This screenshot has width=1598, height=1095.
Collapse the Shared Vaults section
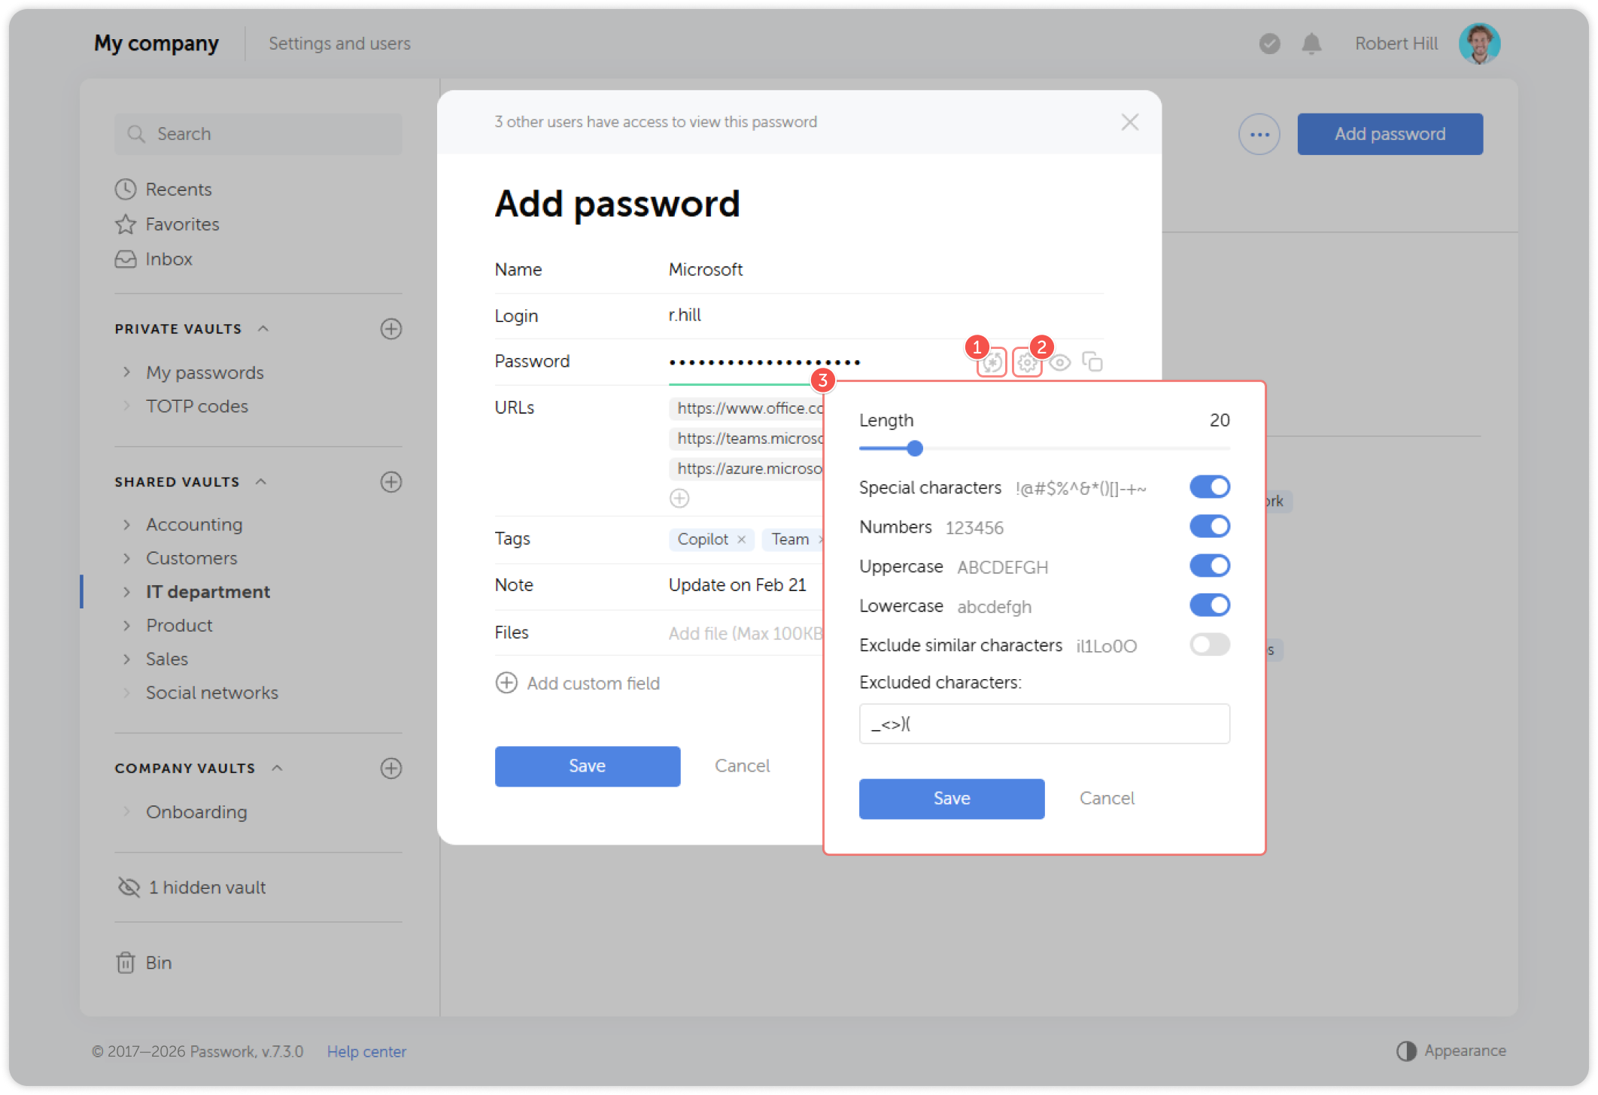click(x=261, y=482)
